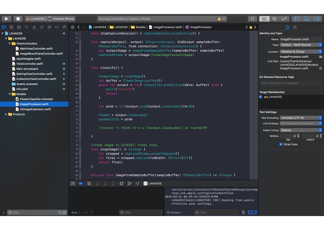Collapse the Models group

point(9,94)
